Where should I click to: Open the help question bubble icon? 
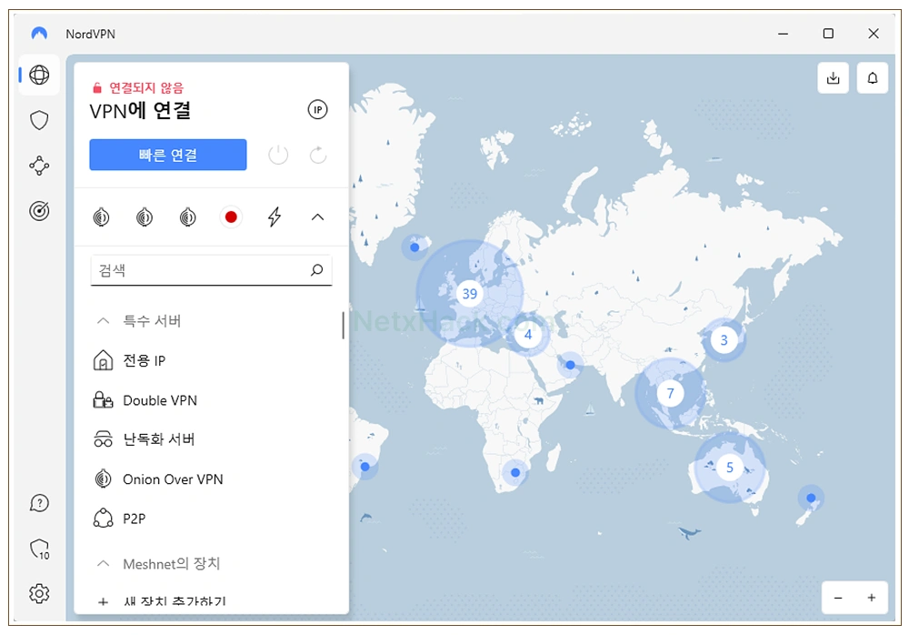tap(39, 503)
